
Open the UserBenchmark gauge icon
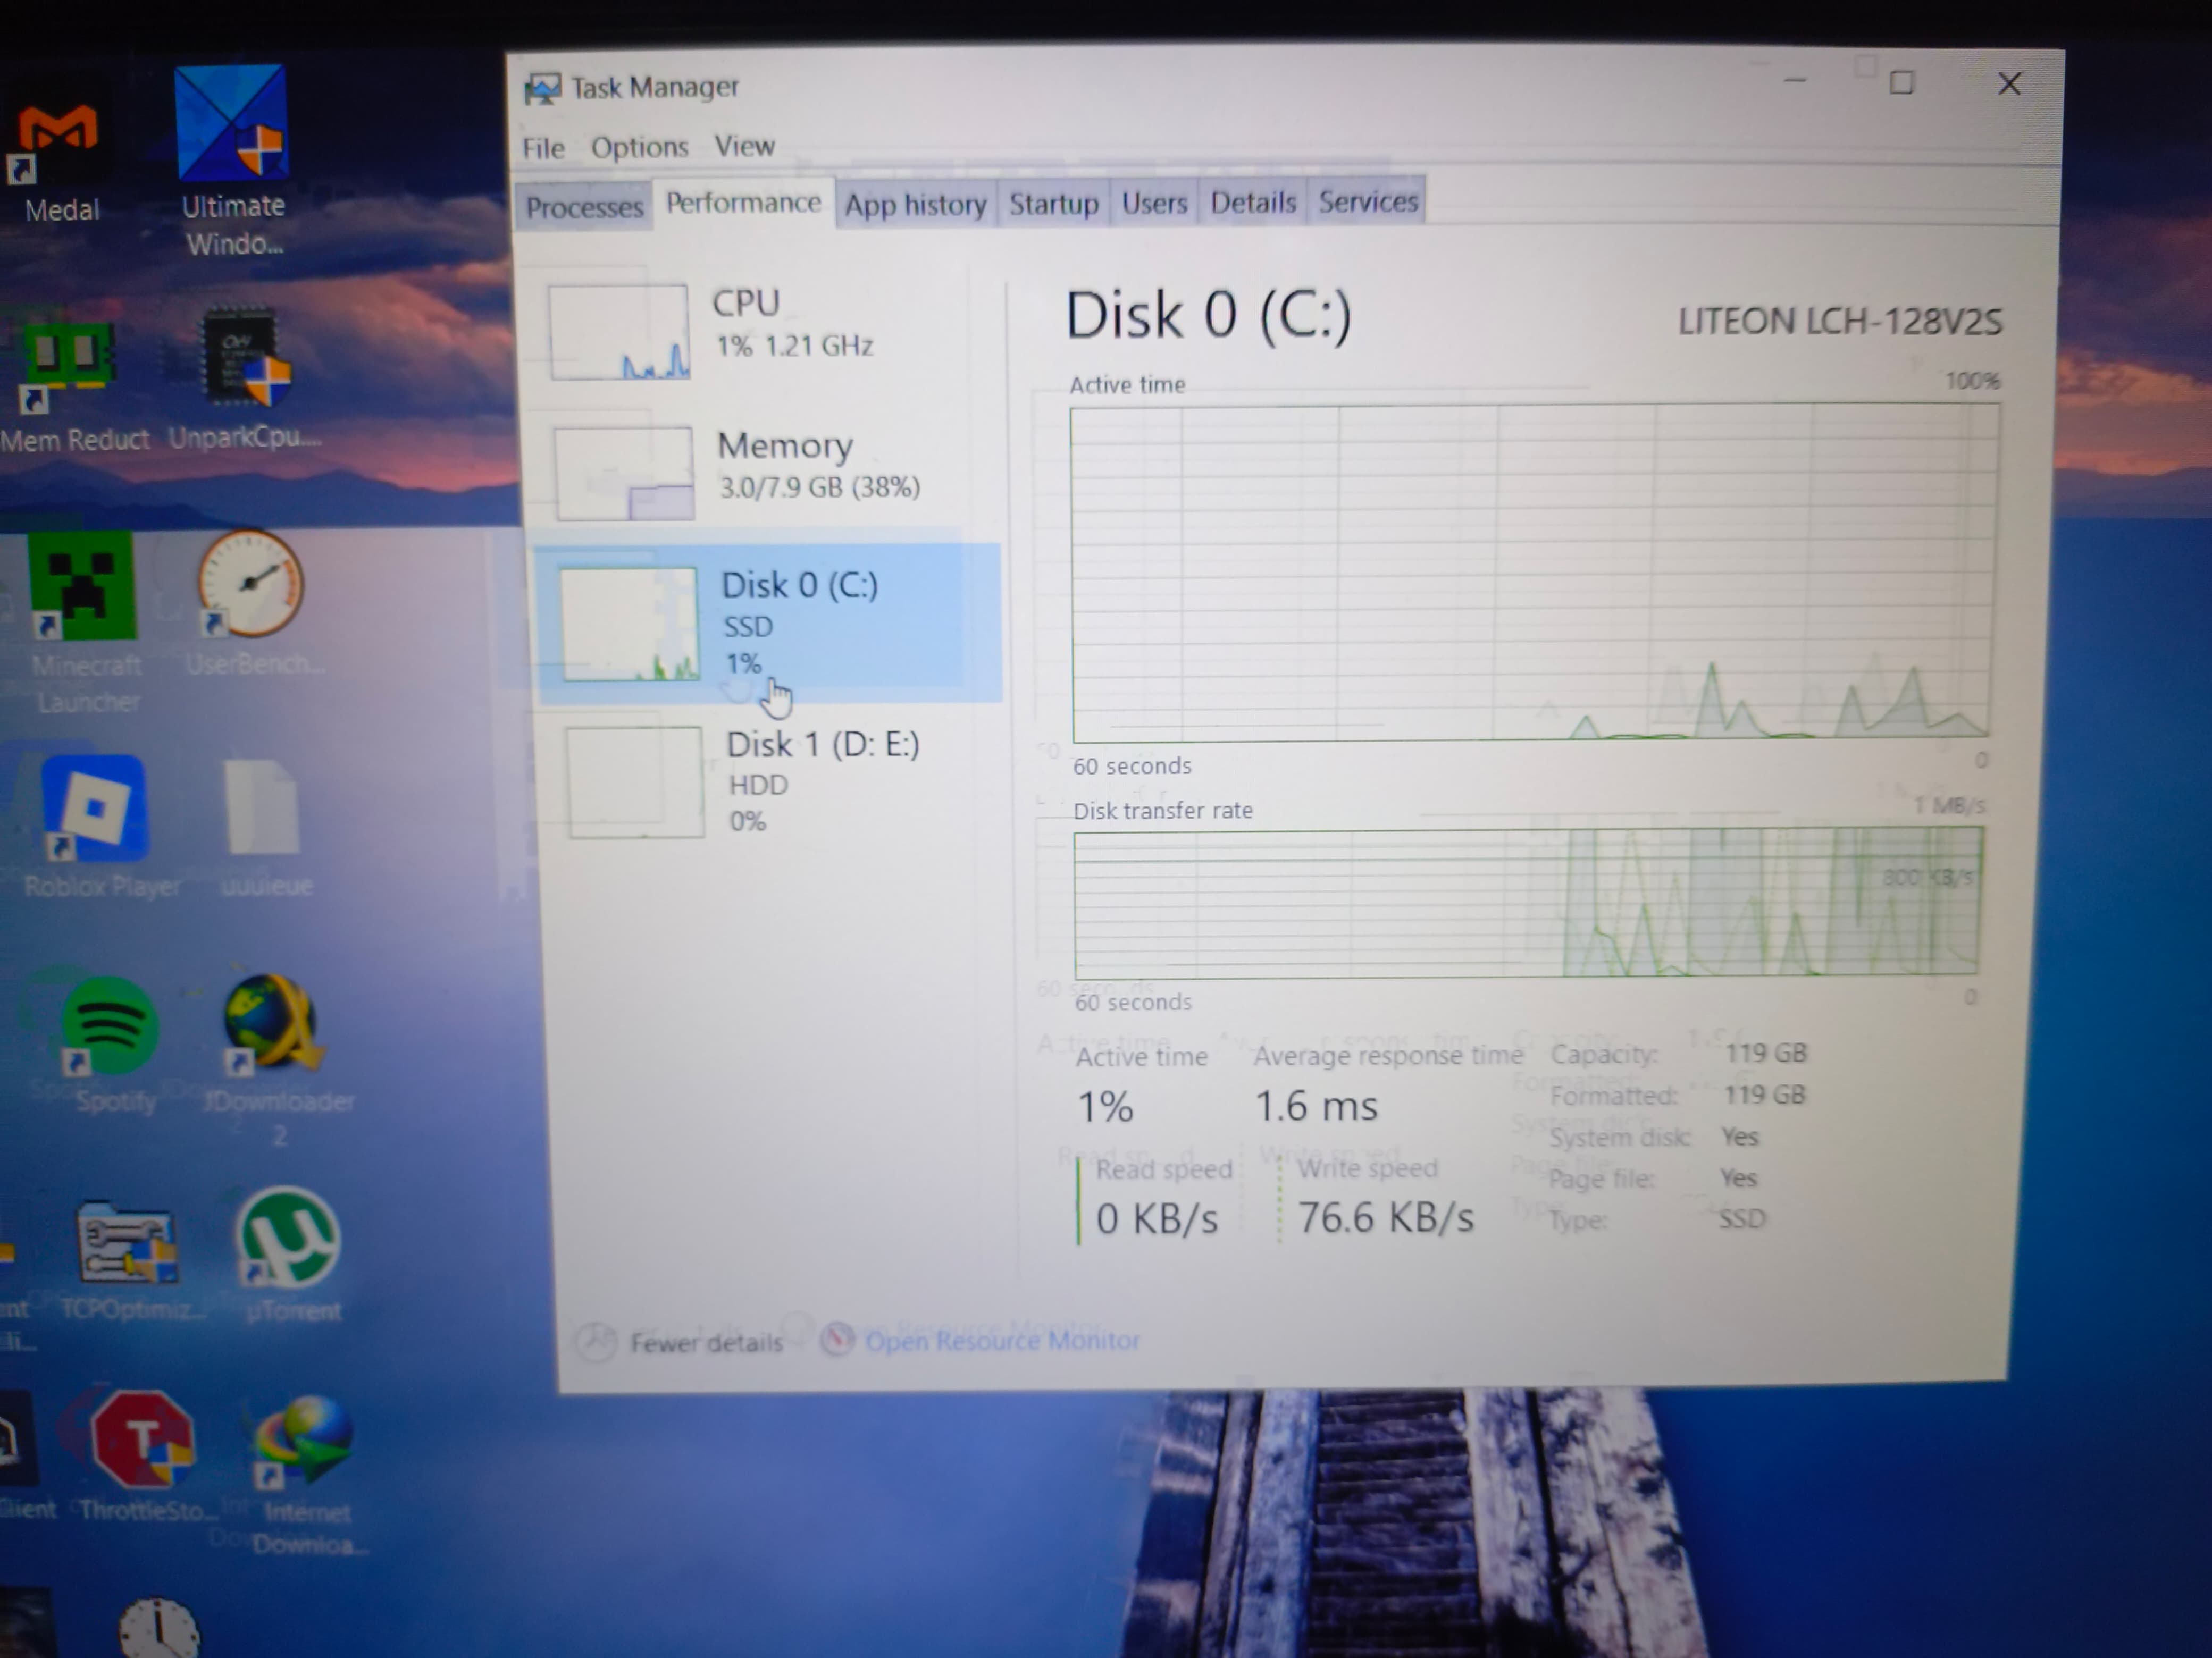[x=250, y=584]
